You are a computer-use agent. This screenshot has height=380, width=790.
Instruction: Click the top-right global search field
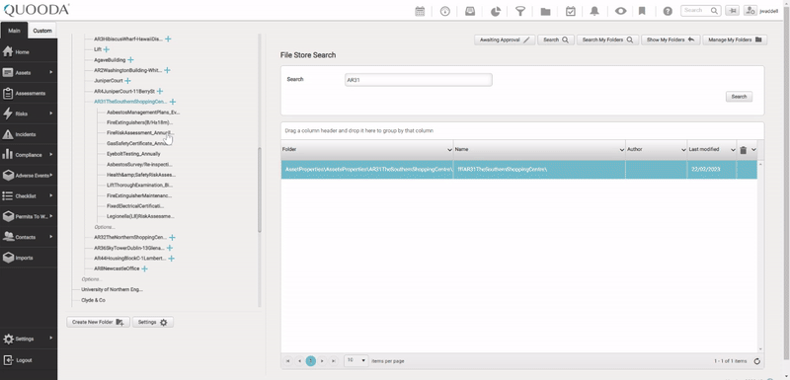701,11
